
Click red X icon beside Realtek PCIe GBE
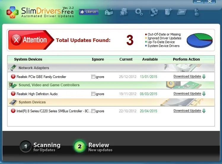pyautogui.click(x=13, y=77)
